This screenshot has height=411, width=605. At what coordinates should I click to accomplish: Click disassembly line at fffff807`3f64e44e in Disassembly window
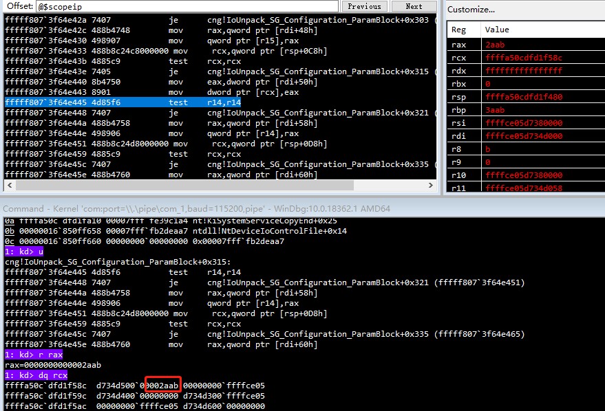tap(151, 133)
